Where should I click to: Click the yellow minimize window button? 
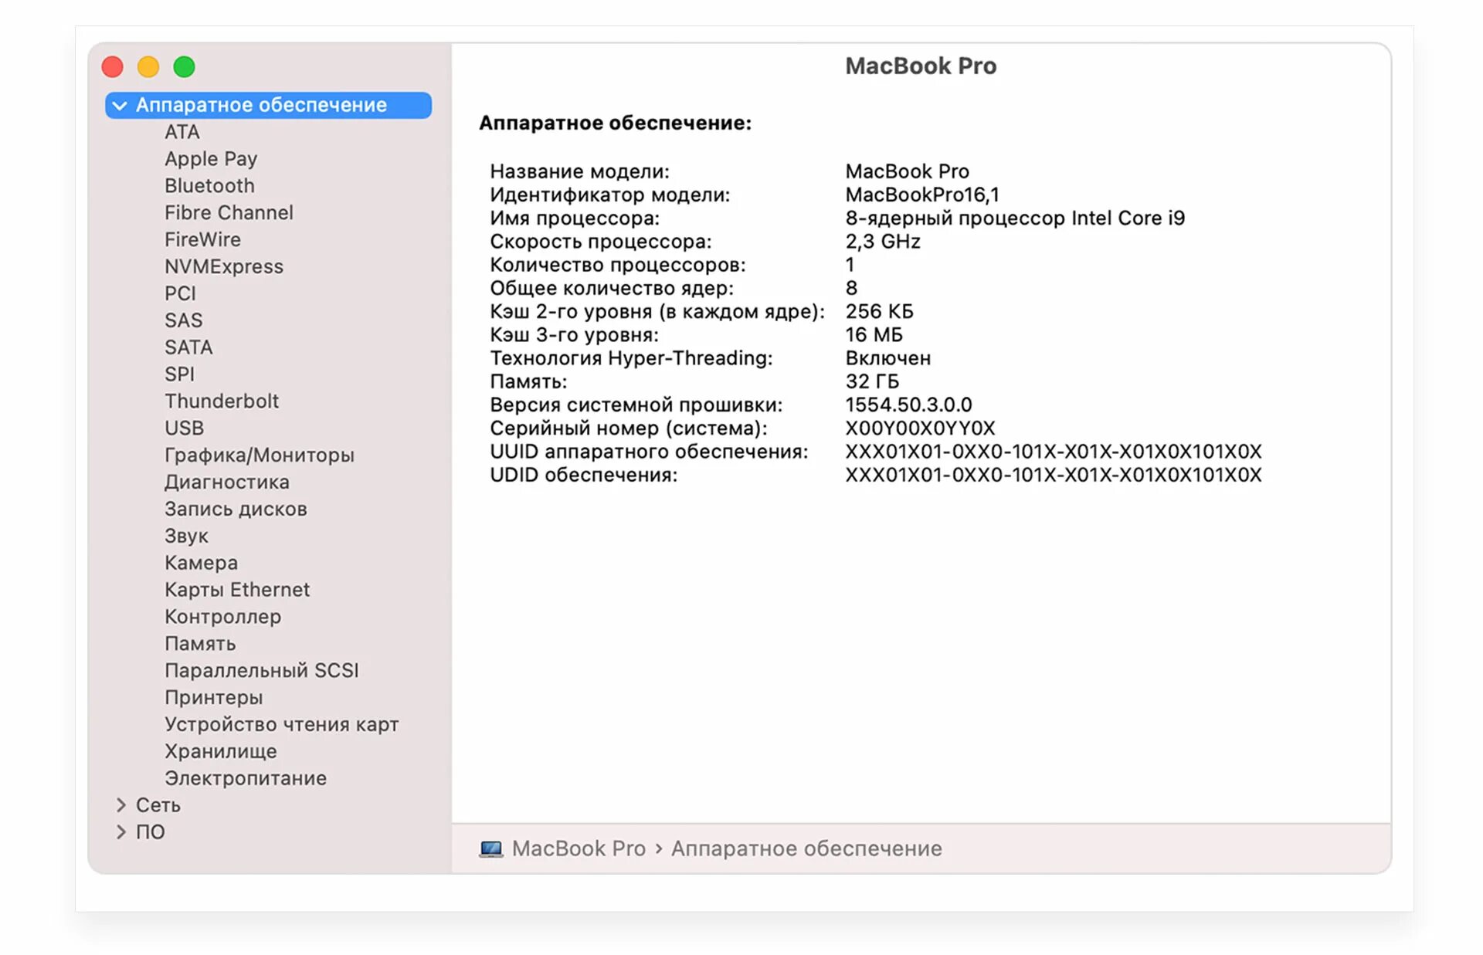148,67
